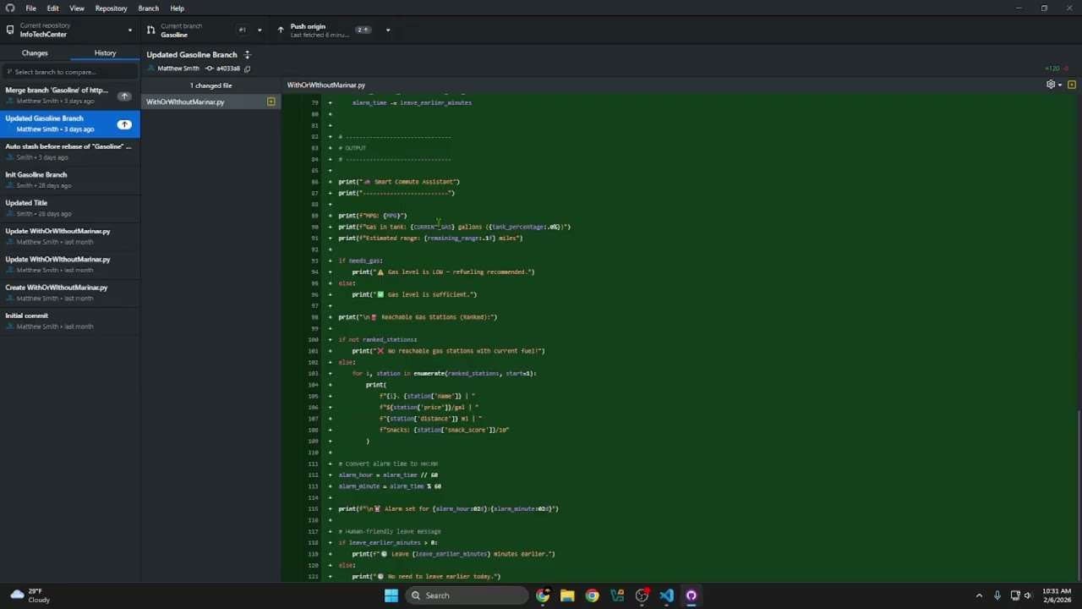Image resolution: width=1082 pixels, height=609 pixels.
Task: Select Create WithOrWithoutMarinar.py commit
Action: pos(70,293)
